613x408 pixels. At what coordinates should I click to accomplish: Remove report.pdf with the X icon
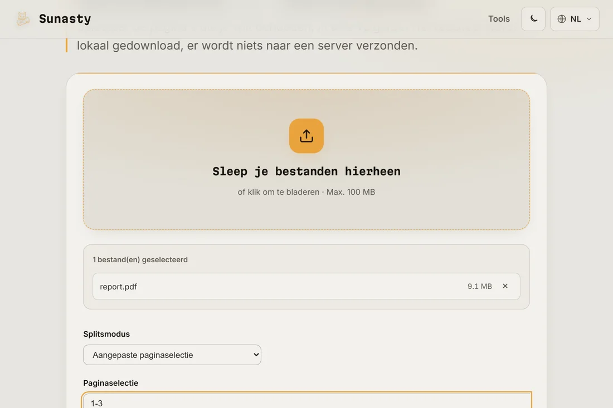(x=505, y=286)
